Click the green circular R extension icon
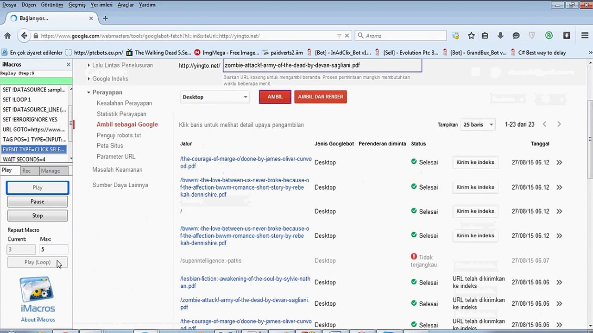This screenshot has width=593, height=333. tap(549, 36)
